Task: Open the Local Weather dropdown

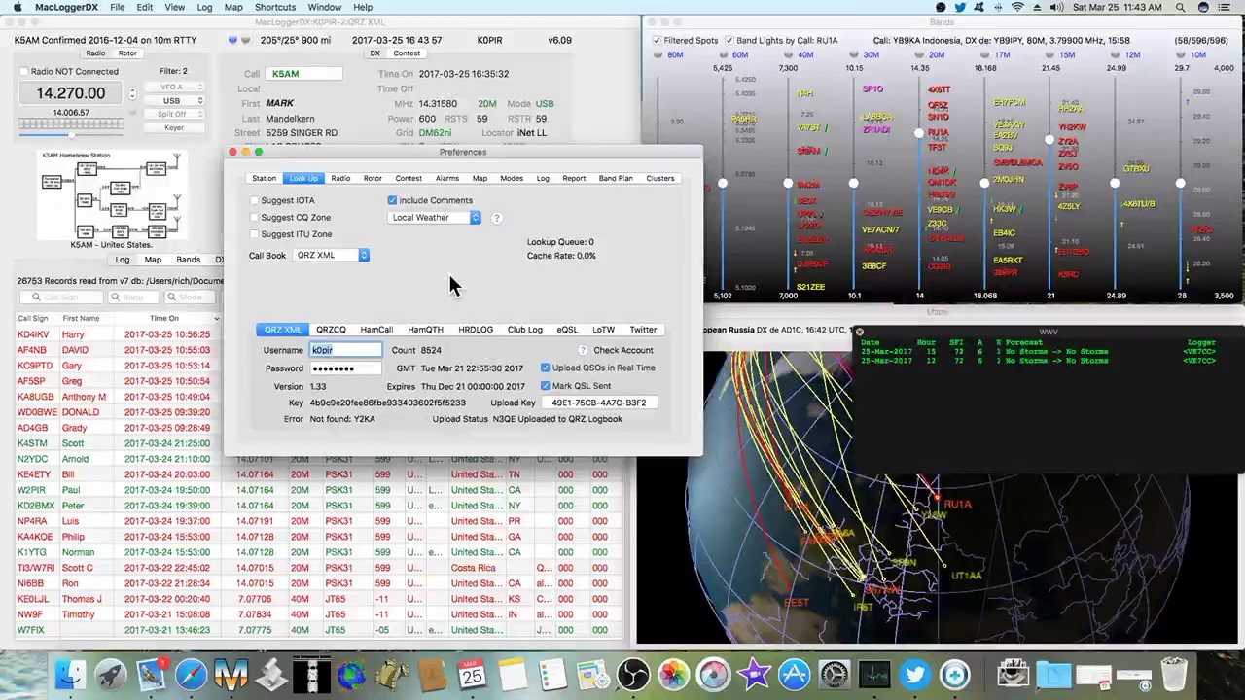Action: point(435,218)
